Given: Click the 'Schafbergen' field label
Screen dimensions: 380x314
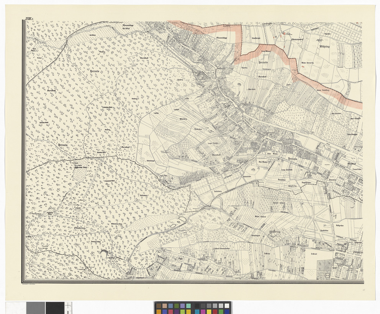Looking at the screenshot, I should pos(256,38).
